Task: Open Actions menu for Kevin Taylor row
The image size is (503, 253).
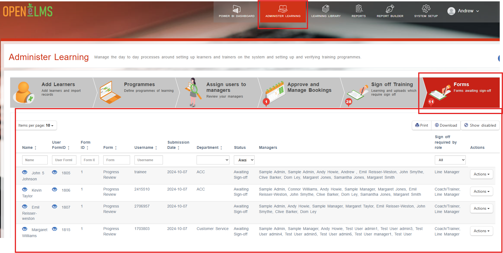Action: point(481,191)
